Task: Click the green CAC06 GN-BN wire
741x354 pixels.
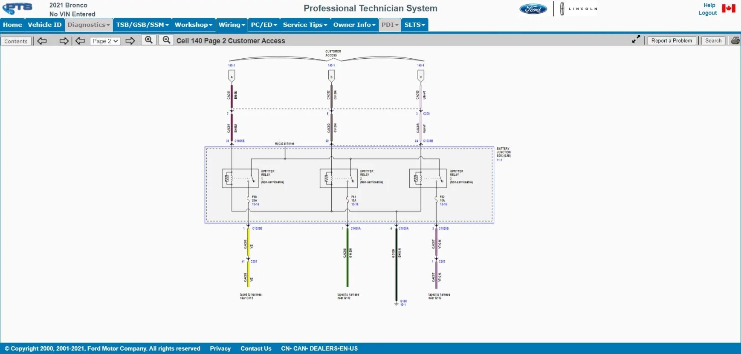Action: pos(347,257)
